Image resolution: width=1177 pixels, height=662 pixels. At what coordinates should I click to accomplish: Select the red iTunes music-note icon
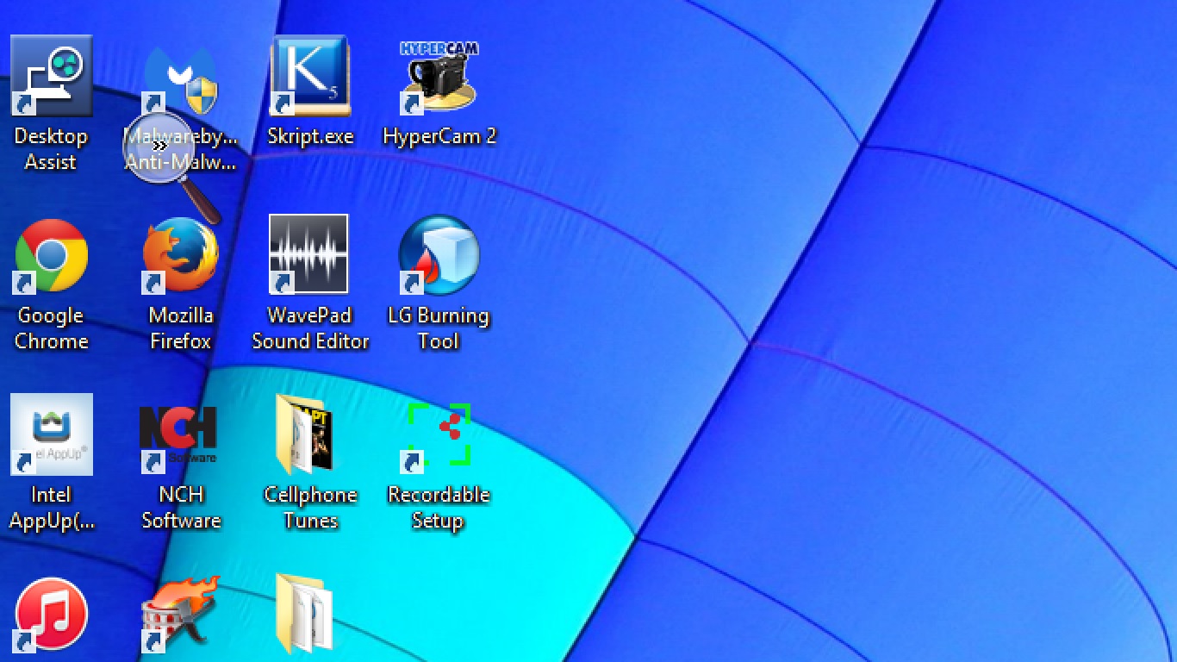tap(51, 615)
